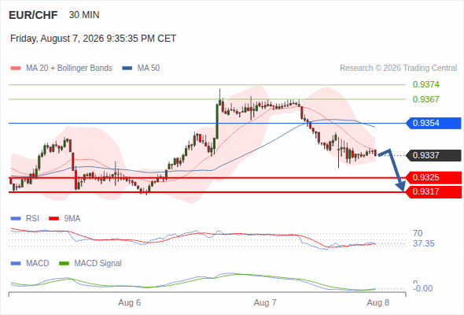The width and height of the screenshot is (464, 315).
Task: Click the RSI legend label
Action: click(x=32, y=218)
